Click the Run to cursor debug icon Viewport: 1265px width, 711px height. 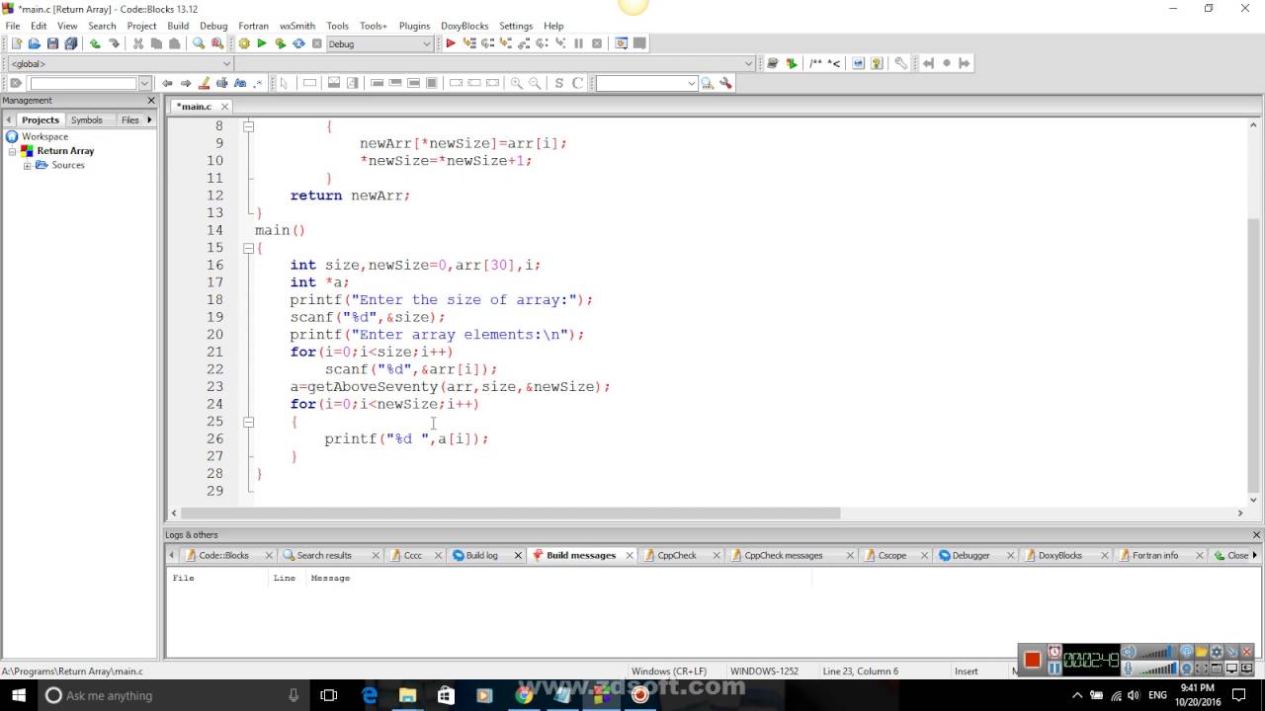(469, 43)
